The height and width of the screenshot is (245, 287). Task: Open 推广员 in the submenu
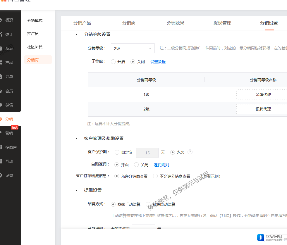33,34
